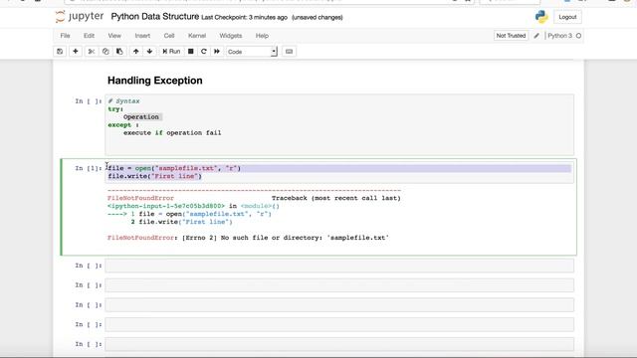The height and width of the screenshot is (358, 637).
Task: Open the Insert menu
Action: (x=142, y=36)
